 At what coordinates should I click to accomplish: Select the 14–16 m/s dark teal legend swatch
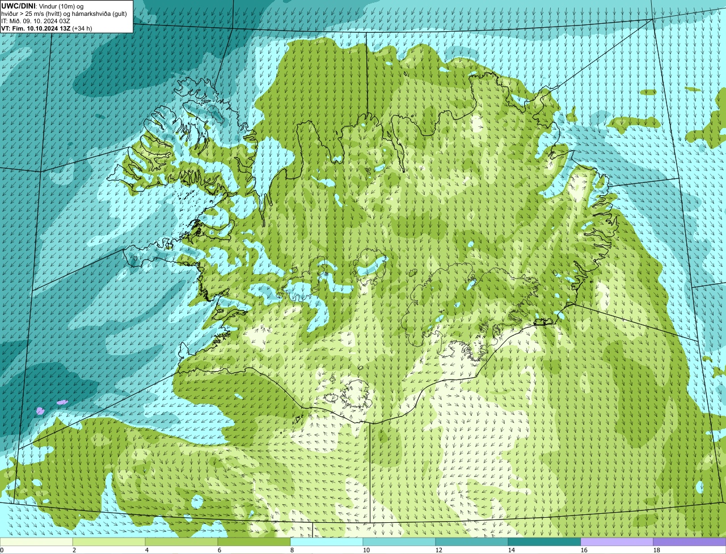click(x=544, y=542)
